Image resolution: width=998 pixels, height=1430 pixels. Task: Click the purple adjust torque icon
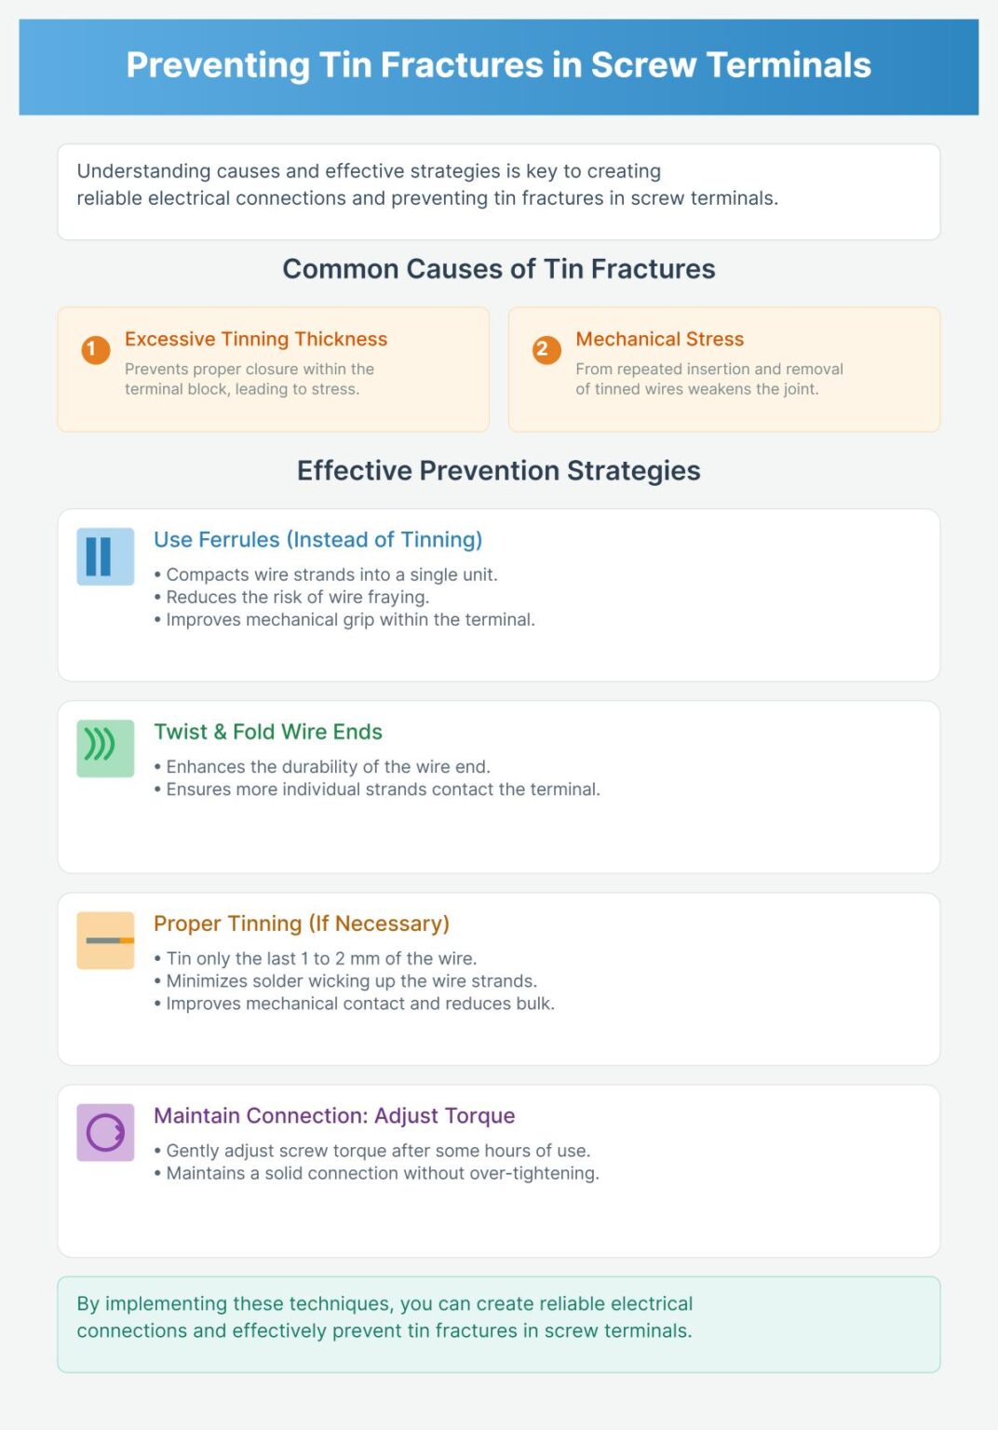(105, 1132)
